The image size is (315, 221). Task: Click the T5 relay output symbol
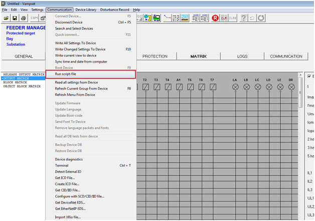pyautogui.click(x=191, y=87)
